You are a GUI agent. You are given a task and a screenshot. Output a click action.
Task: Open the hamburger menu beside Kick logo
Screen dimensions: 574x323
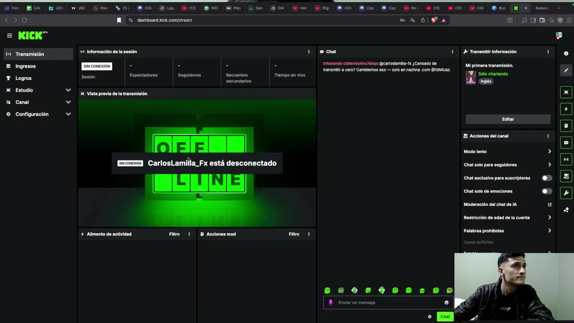9,35
